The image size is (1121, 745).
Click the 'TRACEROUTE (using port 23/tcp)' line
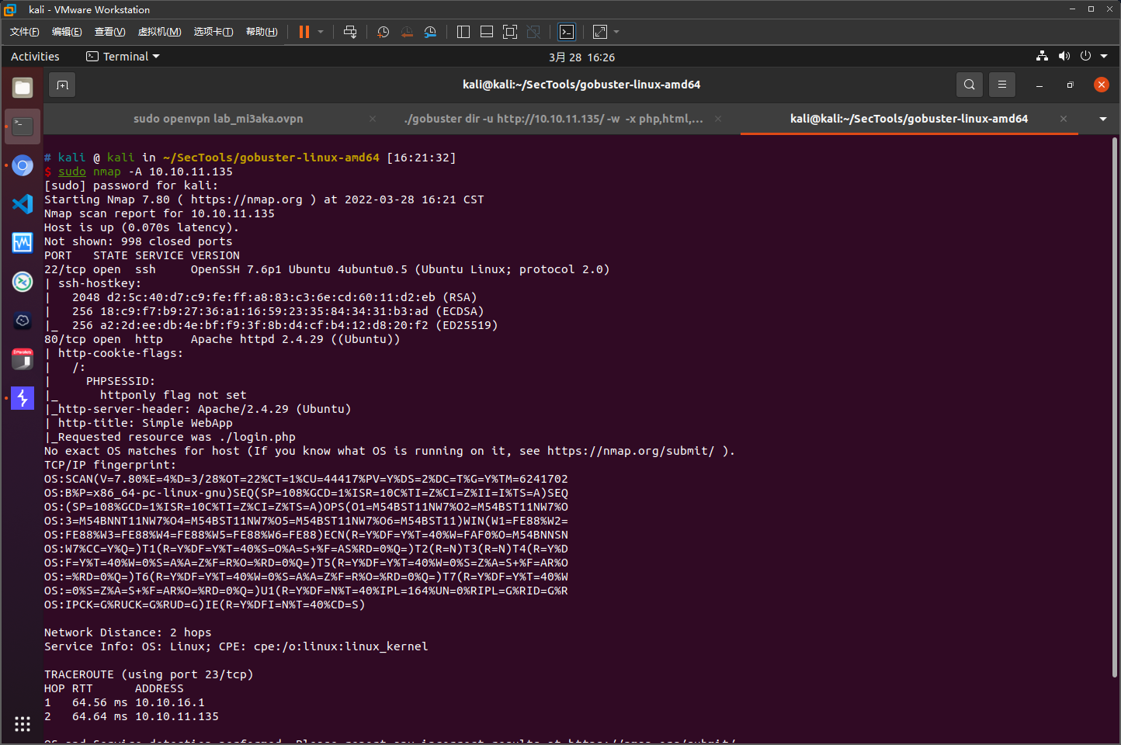pos(149,674)
